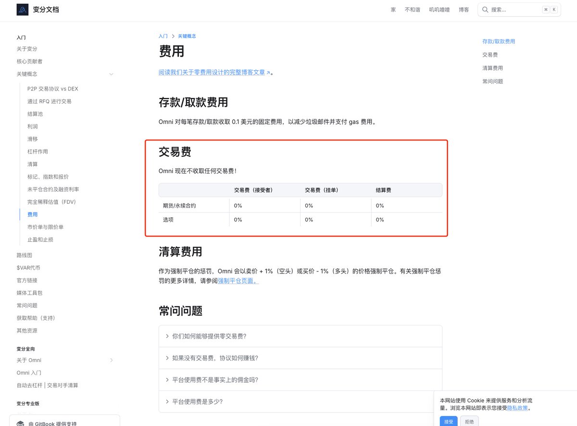Open $VAR代币 in sidebar
Screen dimensions: 577x426
coord(28,268)
